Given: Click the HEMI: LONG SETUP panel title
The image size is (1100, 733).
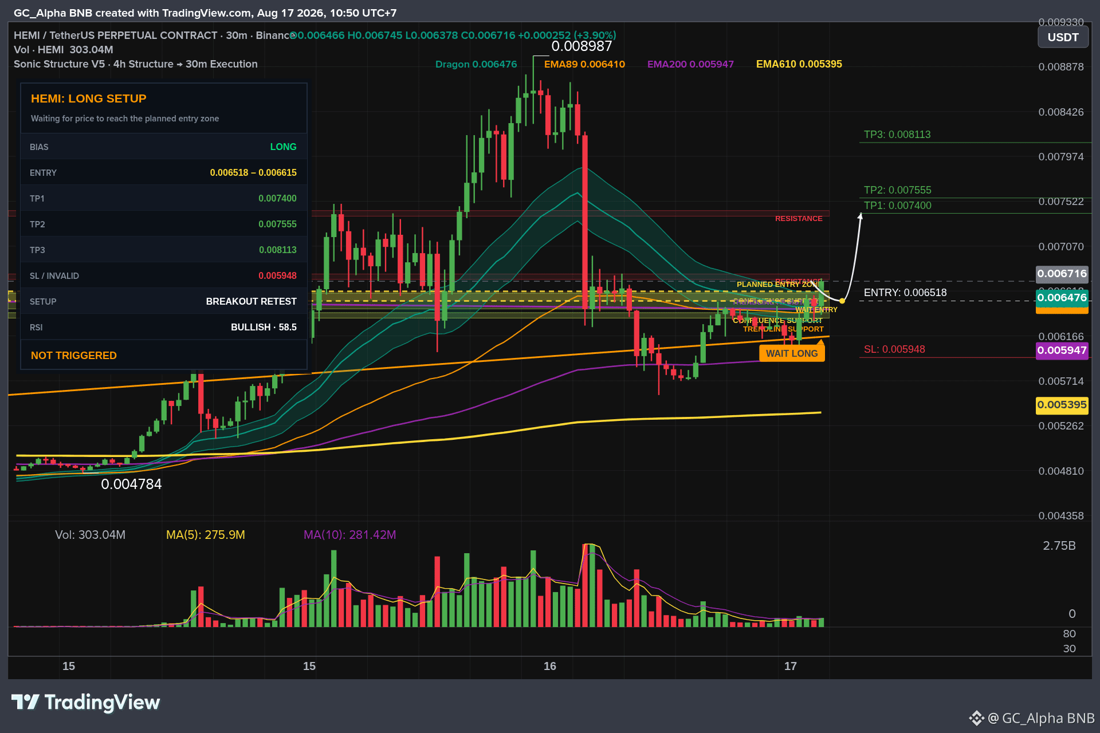Looking at the screenshot, I should tap(89, 98).
